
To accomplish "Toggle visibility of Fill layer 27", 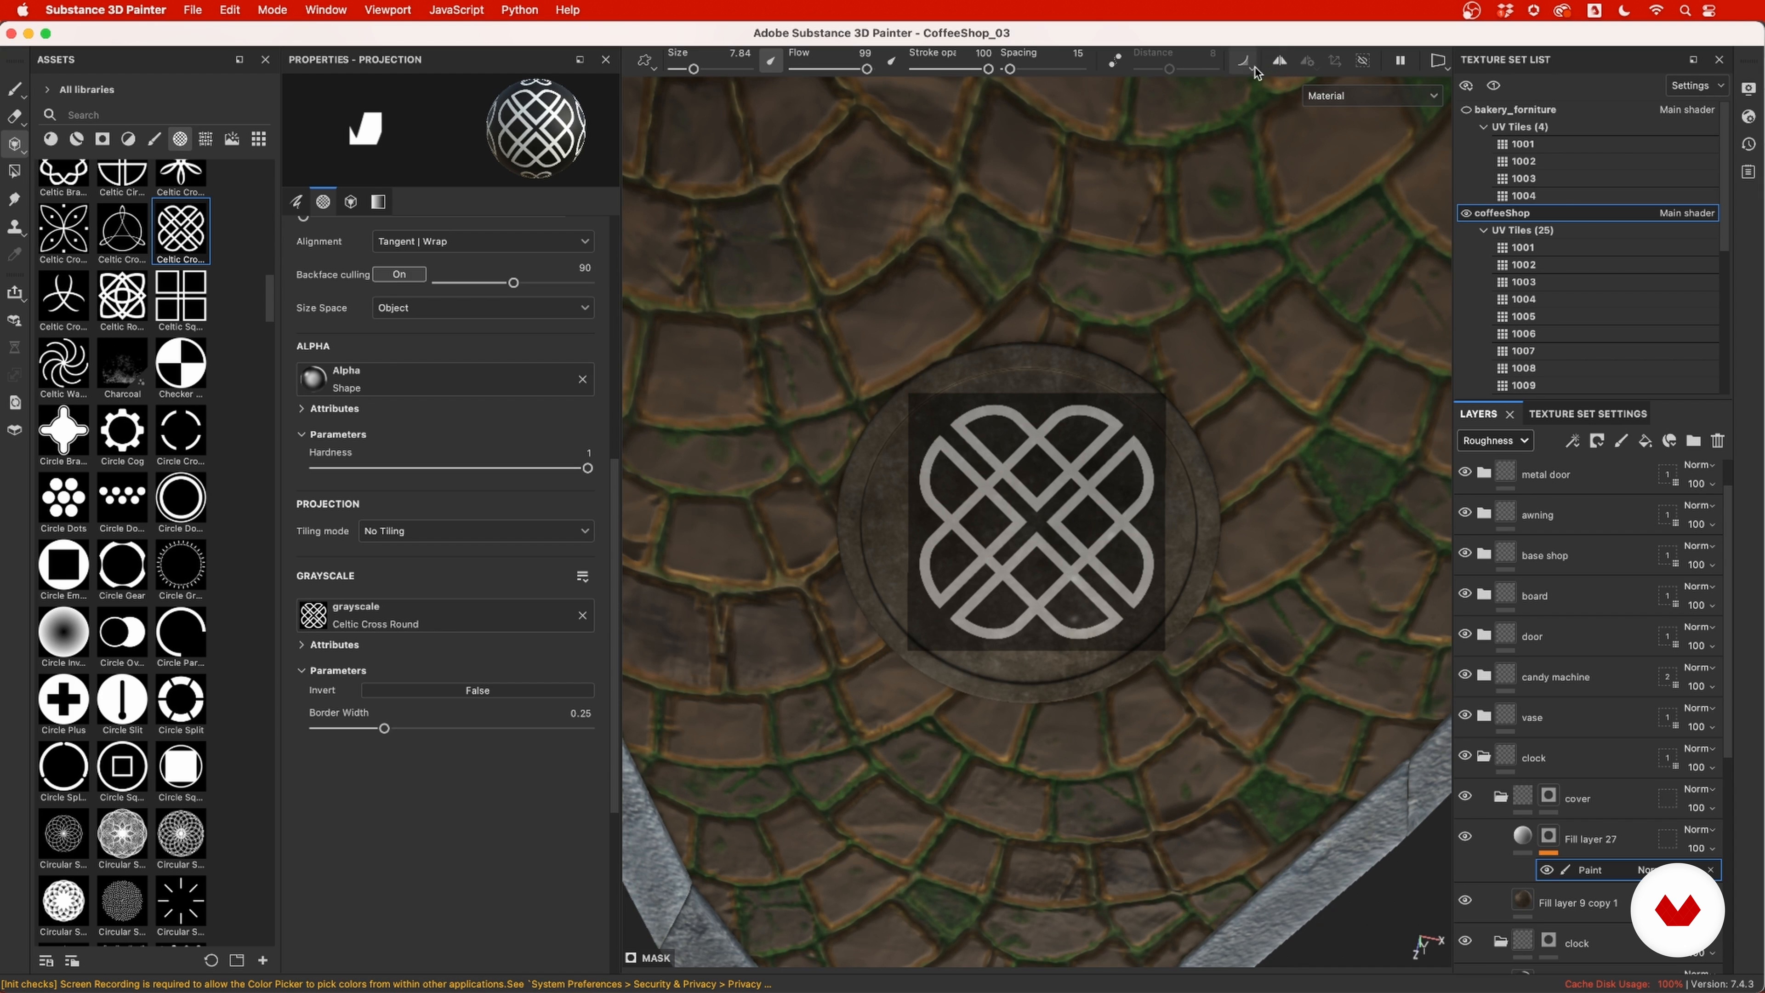I will (x=1465, y=836).
